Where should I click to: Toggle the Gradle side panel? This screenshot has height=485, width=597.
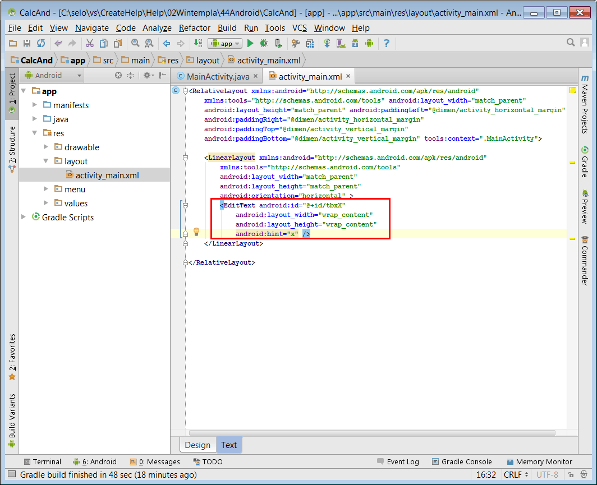point(585,161)
